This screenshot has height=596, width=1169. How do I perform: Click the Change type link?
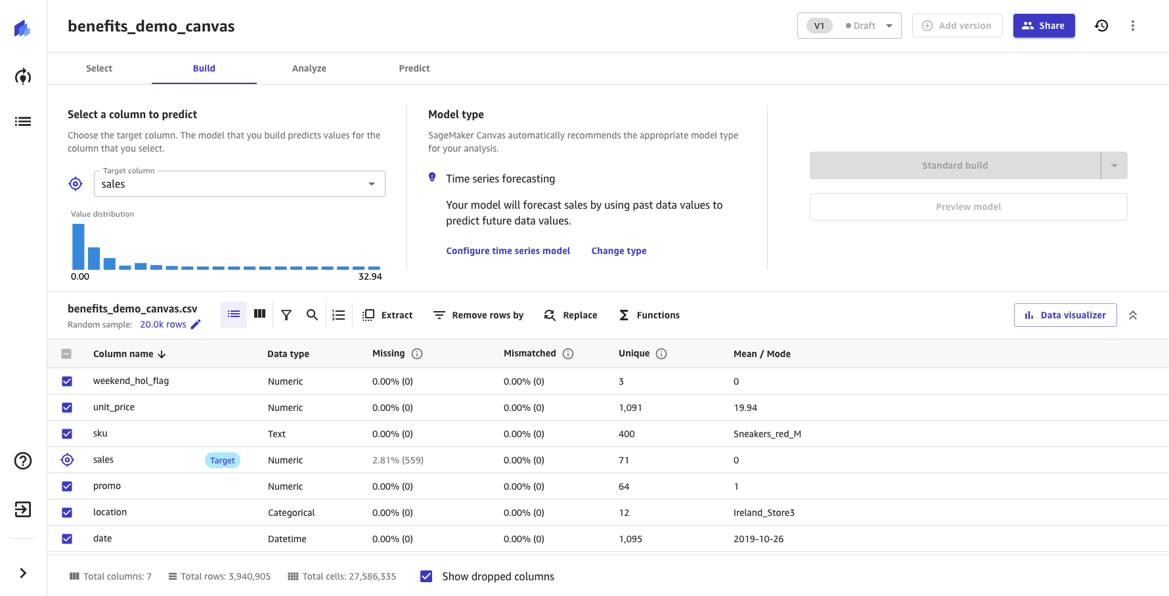tap(619, 251)
